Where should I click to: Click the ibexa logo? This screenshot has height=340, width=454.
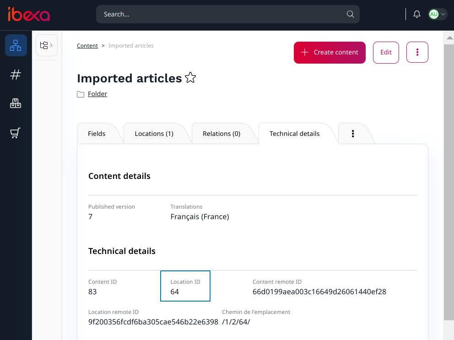click(x=28, y=15)
